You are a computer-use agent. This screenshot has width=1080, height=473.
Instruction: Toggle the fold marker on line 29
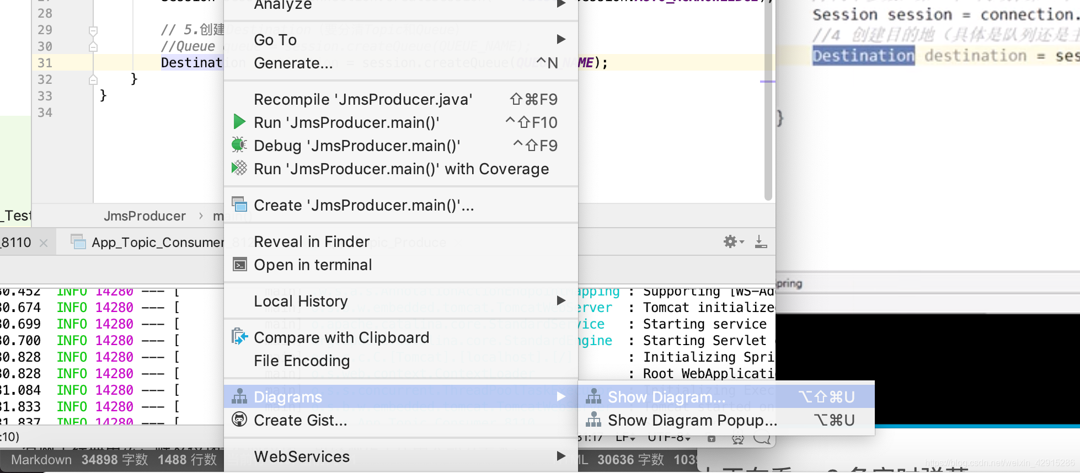(93, 31)
